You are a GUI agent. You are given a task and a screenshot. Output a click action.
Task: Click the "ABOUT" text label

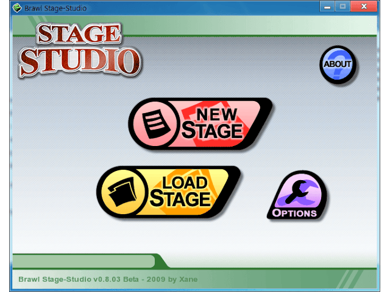tap(338, 64)
